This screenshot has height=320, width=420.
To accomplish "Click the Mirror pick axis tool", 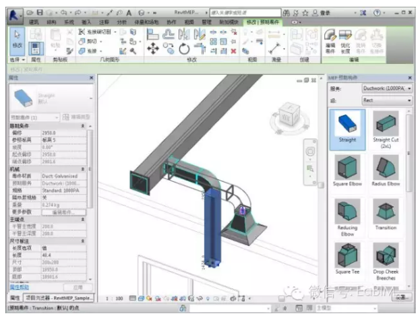I will [x=184, y=34].
